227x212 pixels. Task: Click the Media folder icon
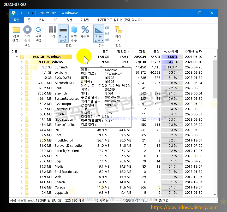(27, 166)
